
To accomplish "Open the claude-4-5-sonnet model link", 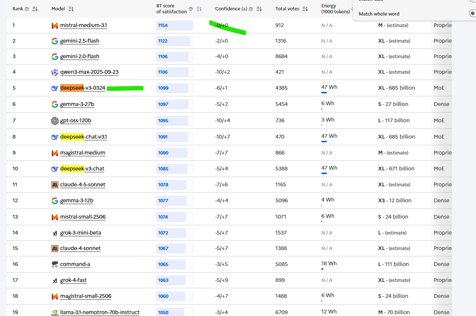I will (83, 185).
